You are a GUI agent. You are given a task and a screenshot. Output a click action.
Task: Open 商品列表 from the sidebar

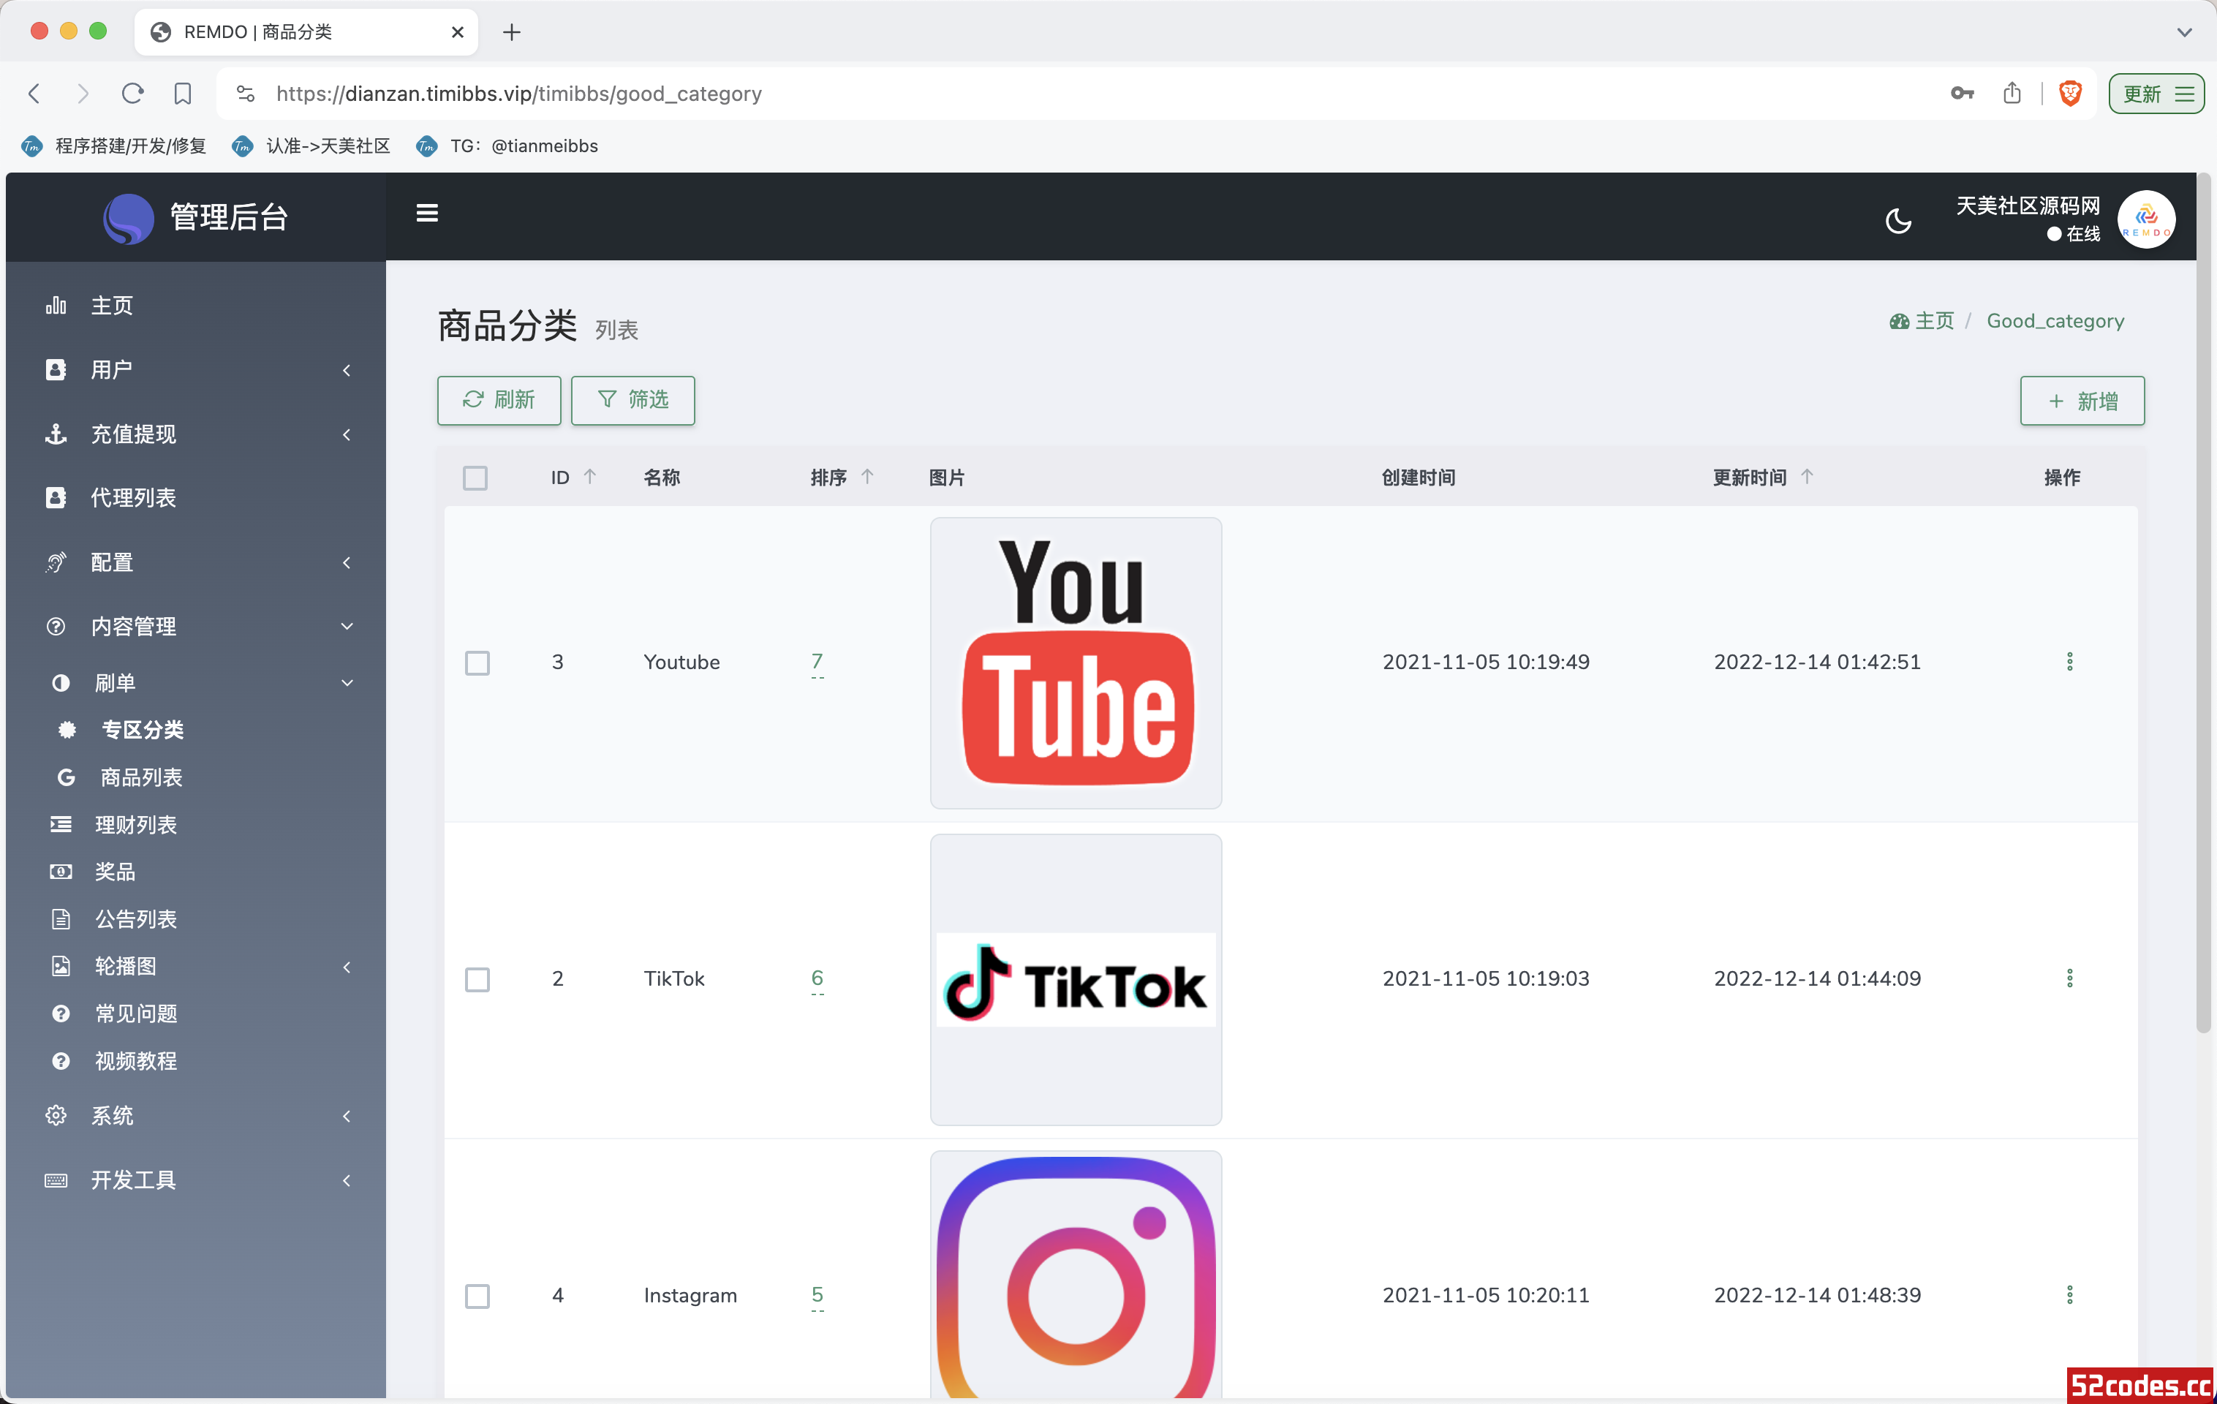140,776
